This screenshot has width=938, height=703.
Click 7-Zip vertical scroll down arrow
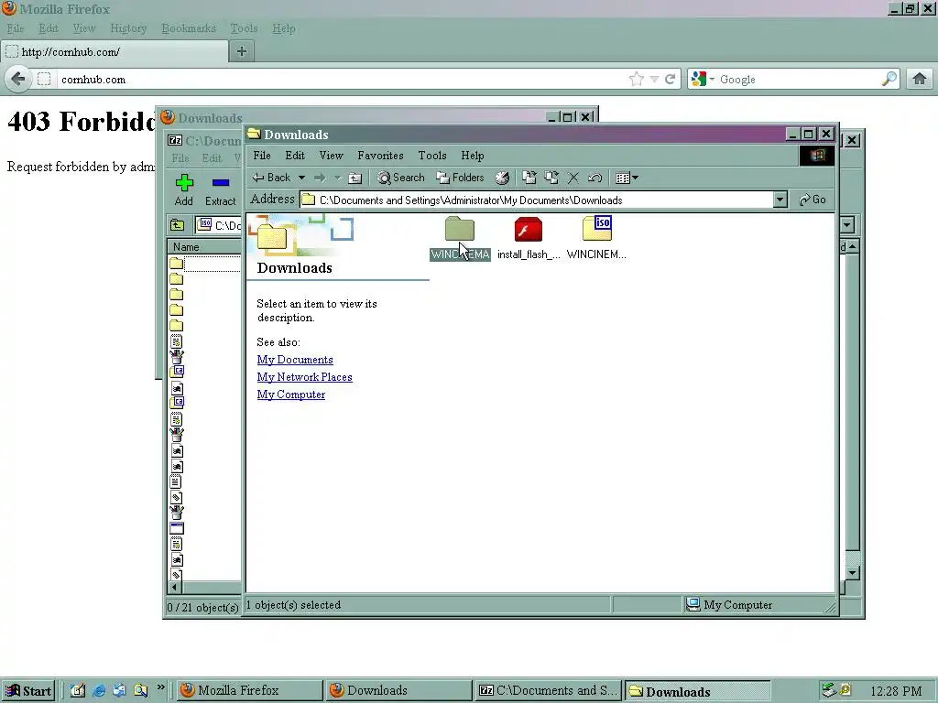[853, 573]
